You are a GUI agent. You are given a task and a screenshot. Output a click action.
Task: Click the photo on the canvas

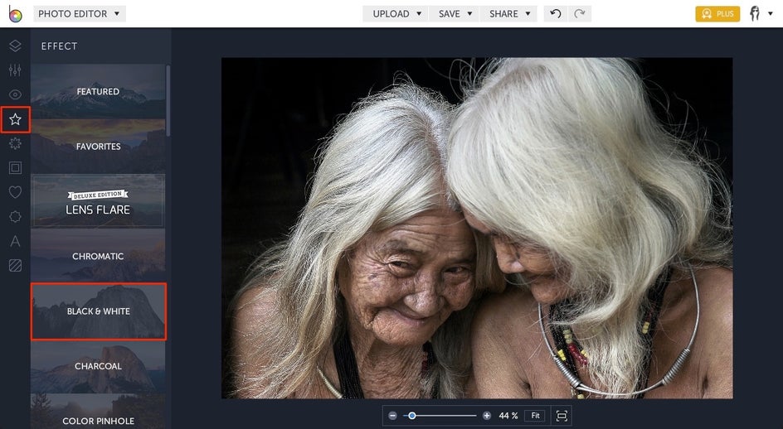[477, 228]
